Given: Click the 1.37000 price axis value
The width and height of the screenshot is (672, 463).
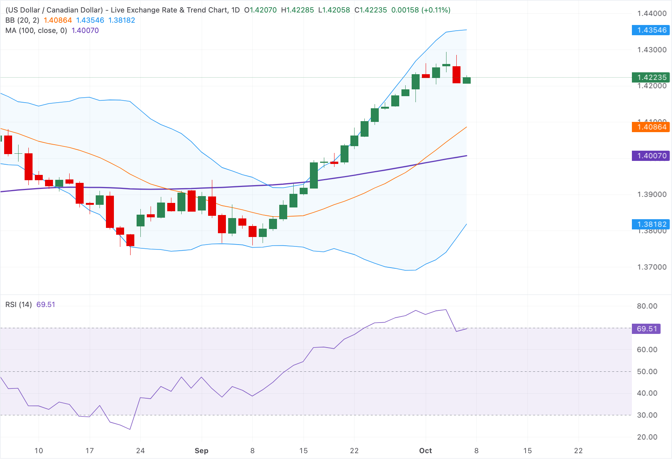Looking at the screenshot, I should [x=652, y=267].
